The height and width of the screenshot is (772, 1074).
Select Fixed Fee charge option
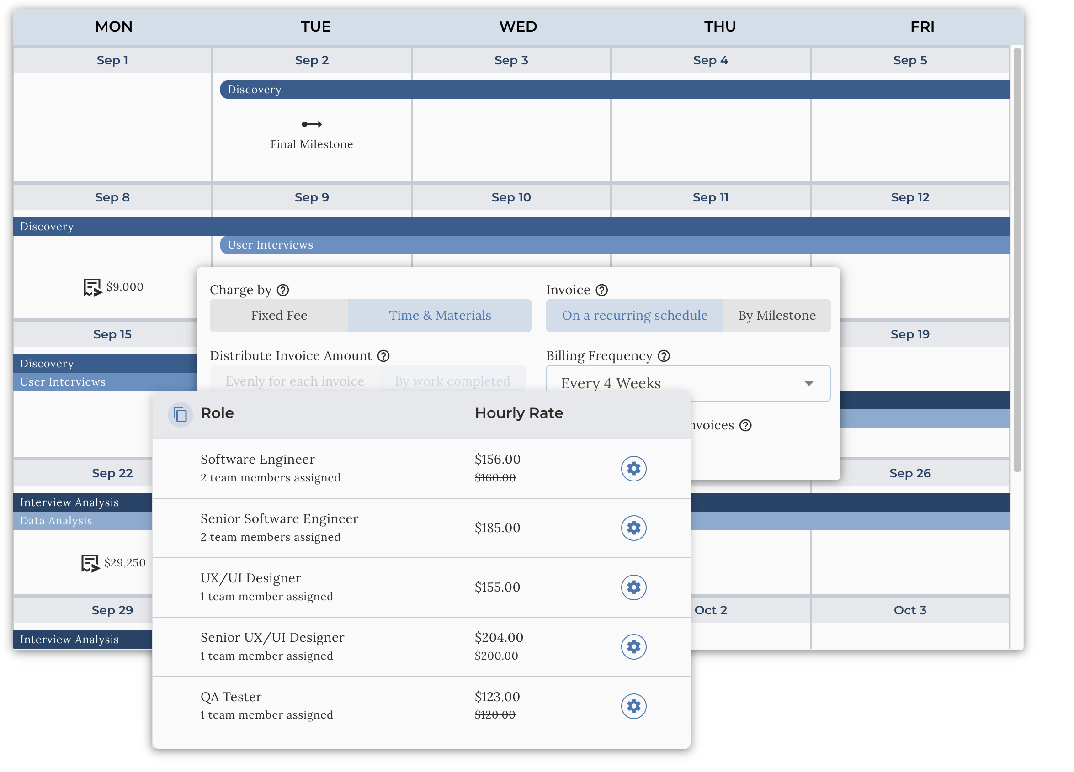279,316
